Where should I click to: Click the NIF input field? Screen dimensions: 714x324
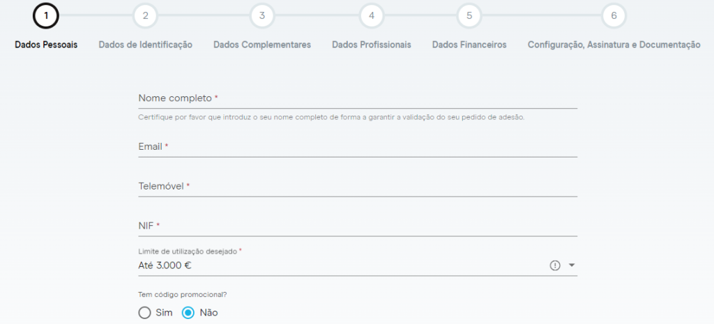pos(358,226)
